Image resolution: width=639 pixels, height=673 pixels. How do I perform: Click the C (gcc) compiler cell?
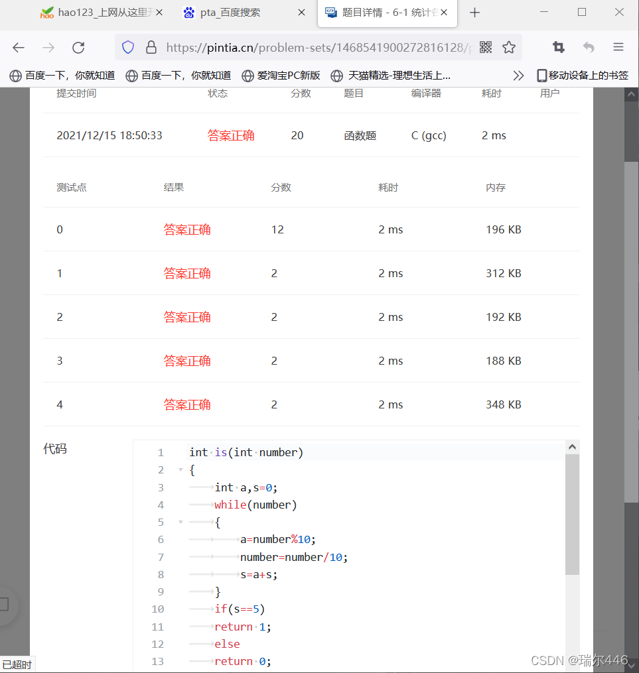click(x=429, y=136)
